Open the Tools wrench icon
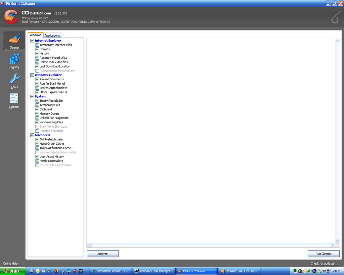The width and height of the screenshot is (344, 275). click(14, 81)
